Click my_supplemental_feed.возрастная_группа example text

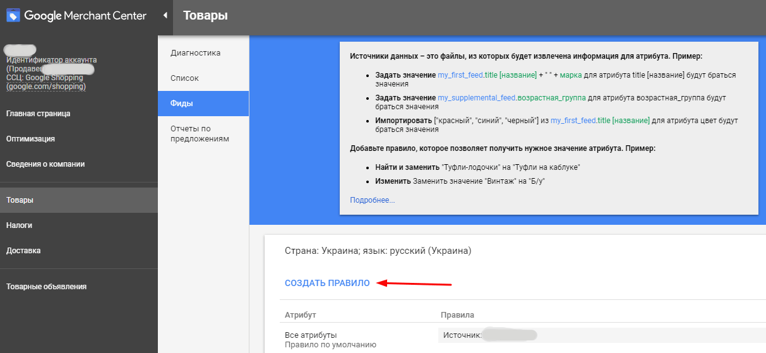point(512,98)
